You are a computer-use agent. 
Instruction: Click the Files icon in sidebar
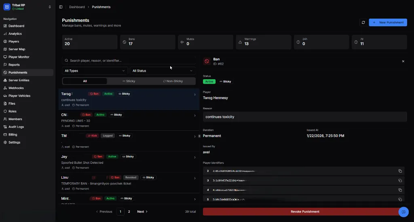tap(5, 104)
